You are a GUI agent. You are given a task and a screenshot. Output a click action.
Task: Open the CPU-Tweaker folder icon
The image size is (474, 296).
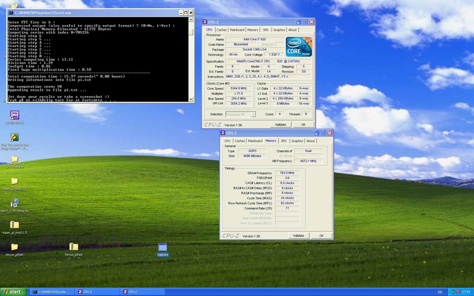pos(14,159)
